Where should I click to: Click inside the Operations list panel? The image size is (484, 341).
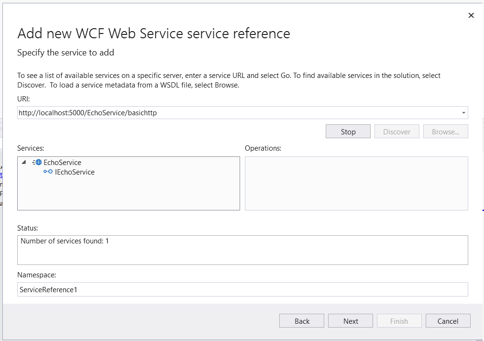coord(356,183)
